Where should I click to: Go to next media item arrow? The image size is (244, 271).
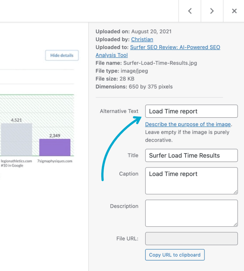[212, 11]
